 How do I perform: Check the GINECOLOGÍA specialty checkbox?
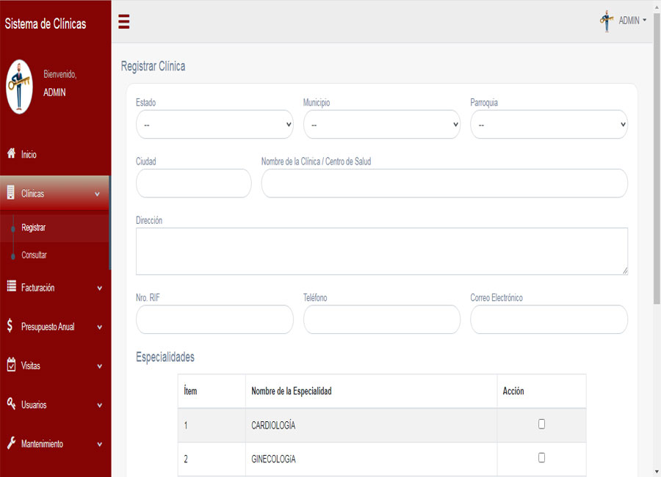541,458
